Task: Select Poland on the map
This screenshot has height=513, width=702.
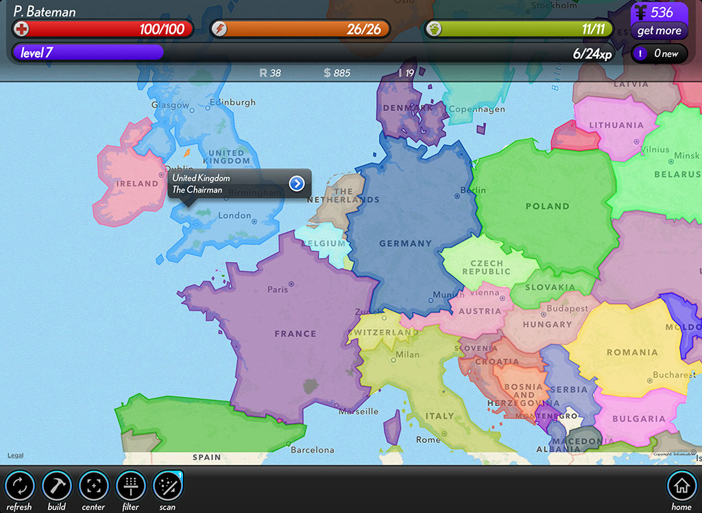Action: 548,206
